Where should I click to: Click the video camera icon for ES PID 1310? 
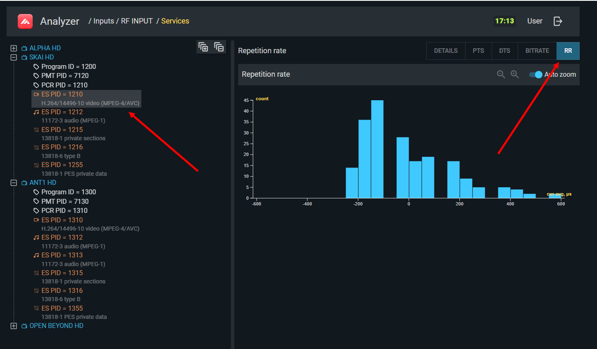click(36, 220)
